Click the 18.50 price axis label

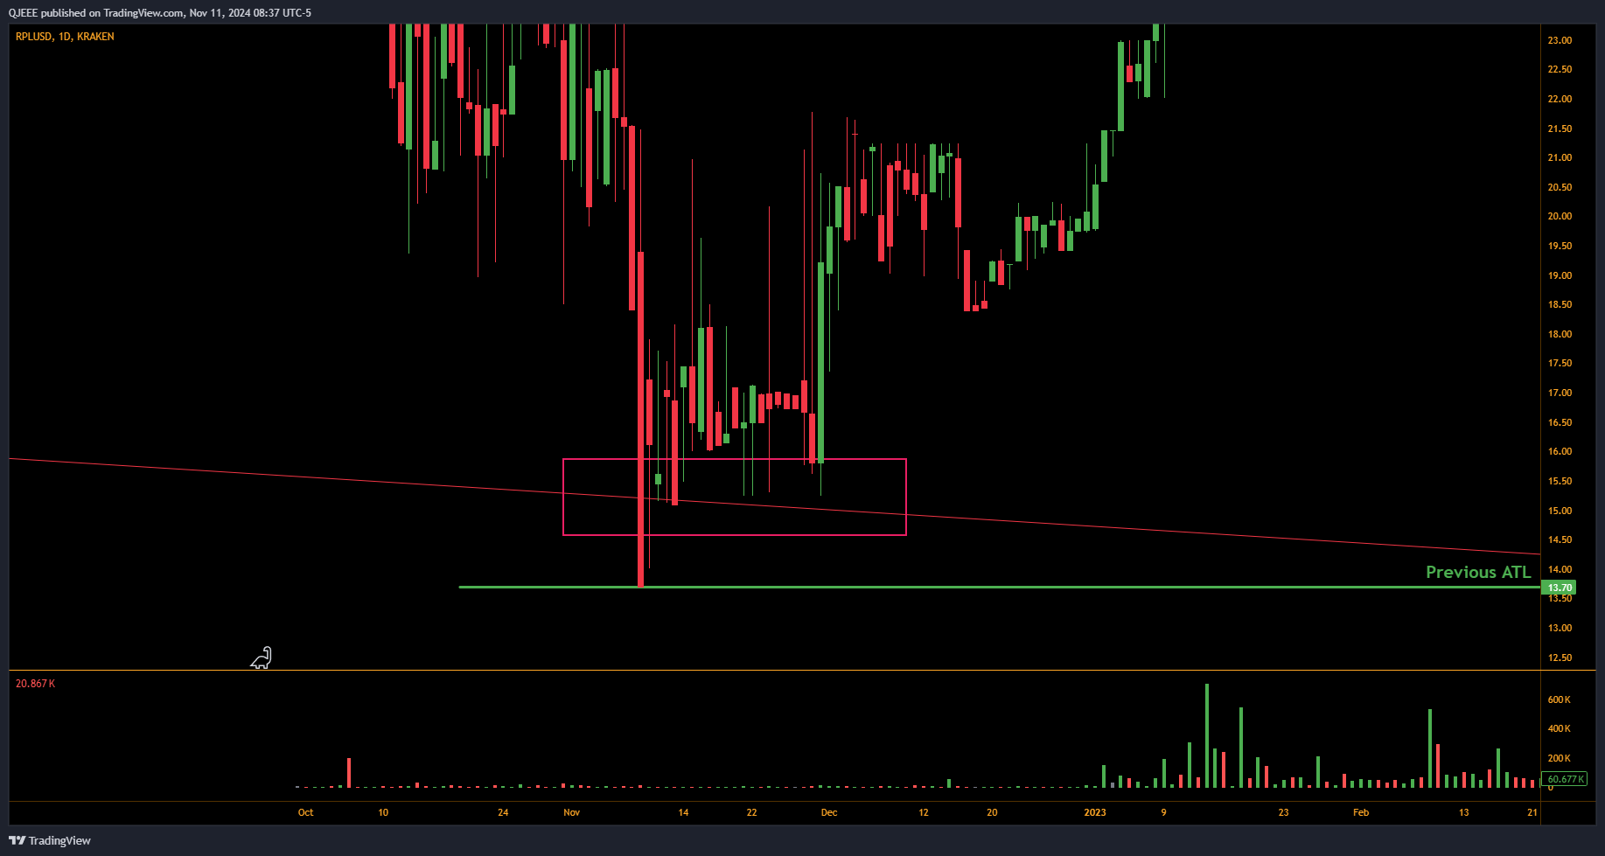point(1560,304)
